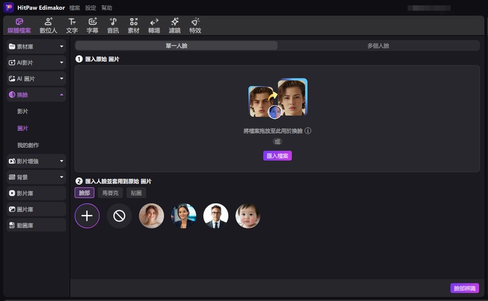Select 影片 under face swap
Screen dimensions: 488x301
[23, 112]
